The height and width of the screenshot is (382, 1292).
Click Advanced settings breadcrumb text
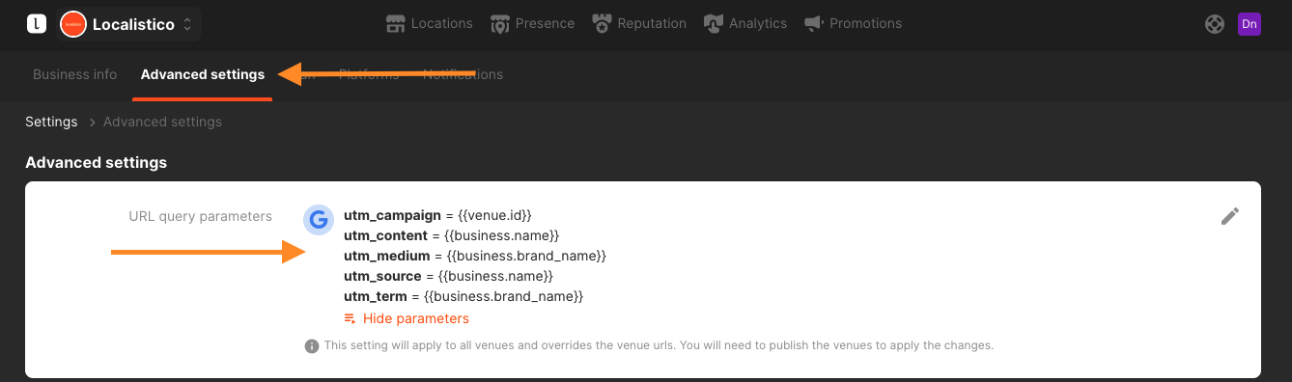click(162, 122)
